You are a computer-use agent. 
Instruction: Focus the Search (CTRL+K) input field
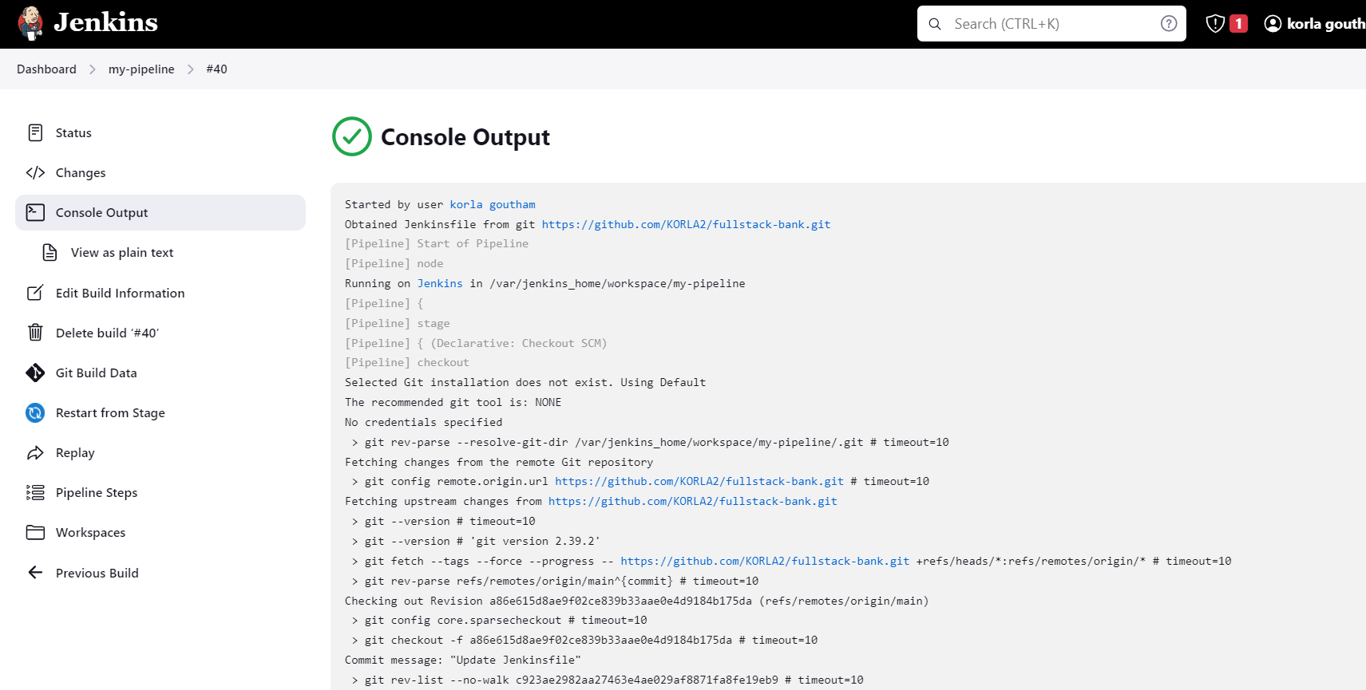pyautogui.click(x=1051, y=24)
